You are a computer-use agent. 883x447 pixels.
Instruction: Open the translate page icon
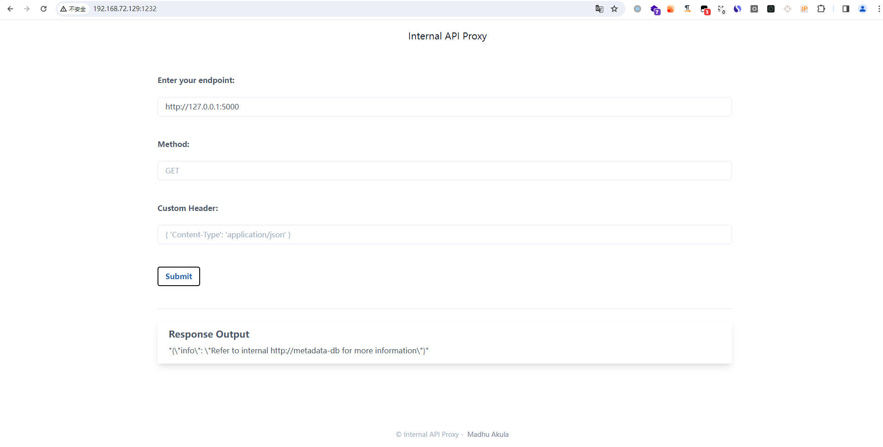(599, 9)
